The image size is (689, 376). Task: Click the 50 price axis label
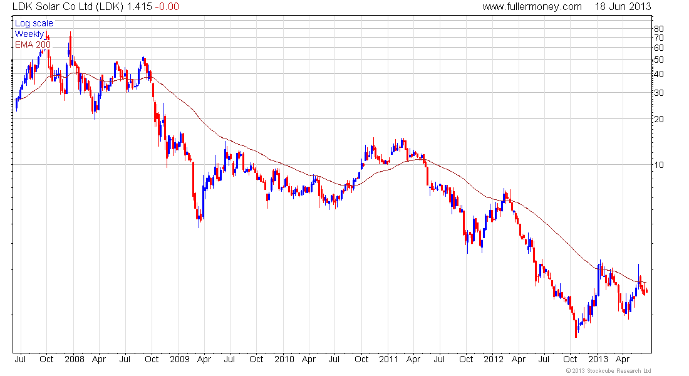coord(659,60)
